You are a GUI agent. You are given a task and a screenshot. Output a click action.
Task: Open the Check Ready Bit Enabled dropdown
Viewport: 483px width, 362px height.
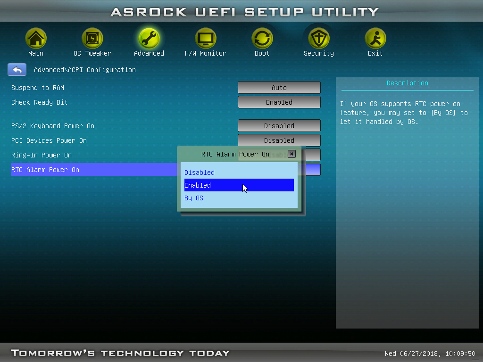tap(279, 102)
